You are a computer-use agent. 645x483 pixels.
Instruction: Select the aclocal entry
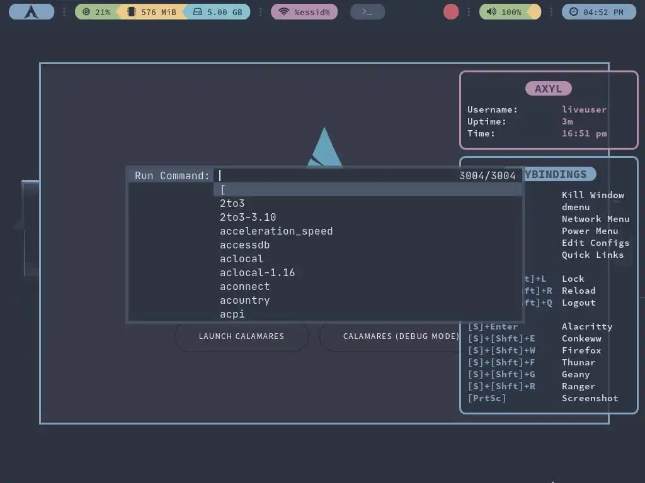point(368,258)
